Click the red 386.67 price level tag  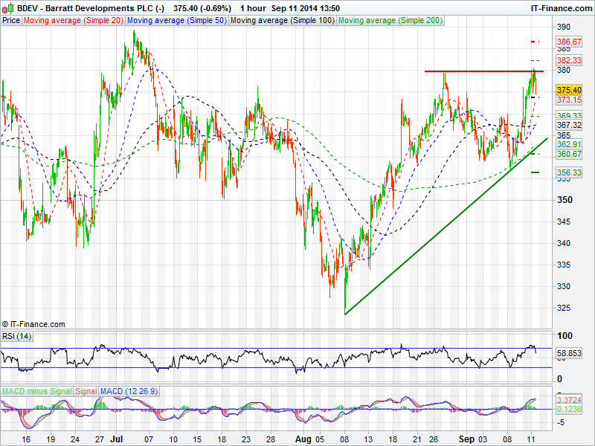(x=568, y=42)
